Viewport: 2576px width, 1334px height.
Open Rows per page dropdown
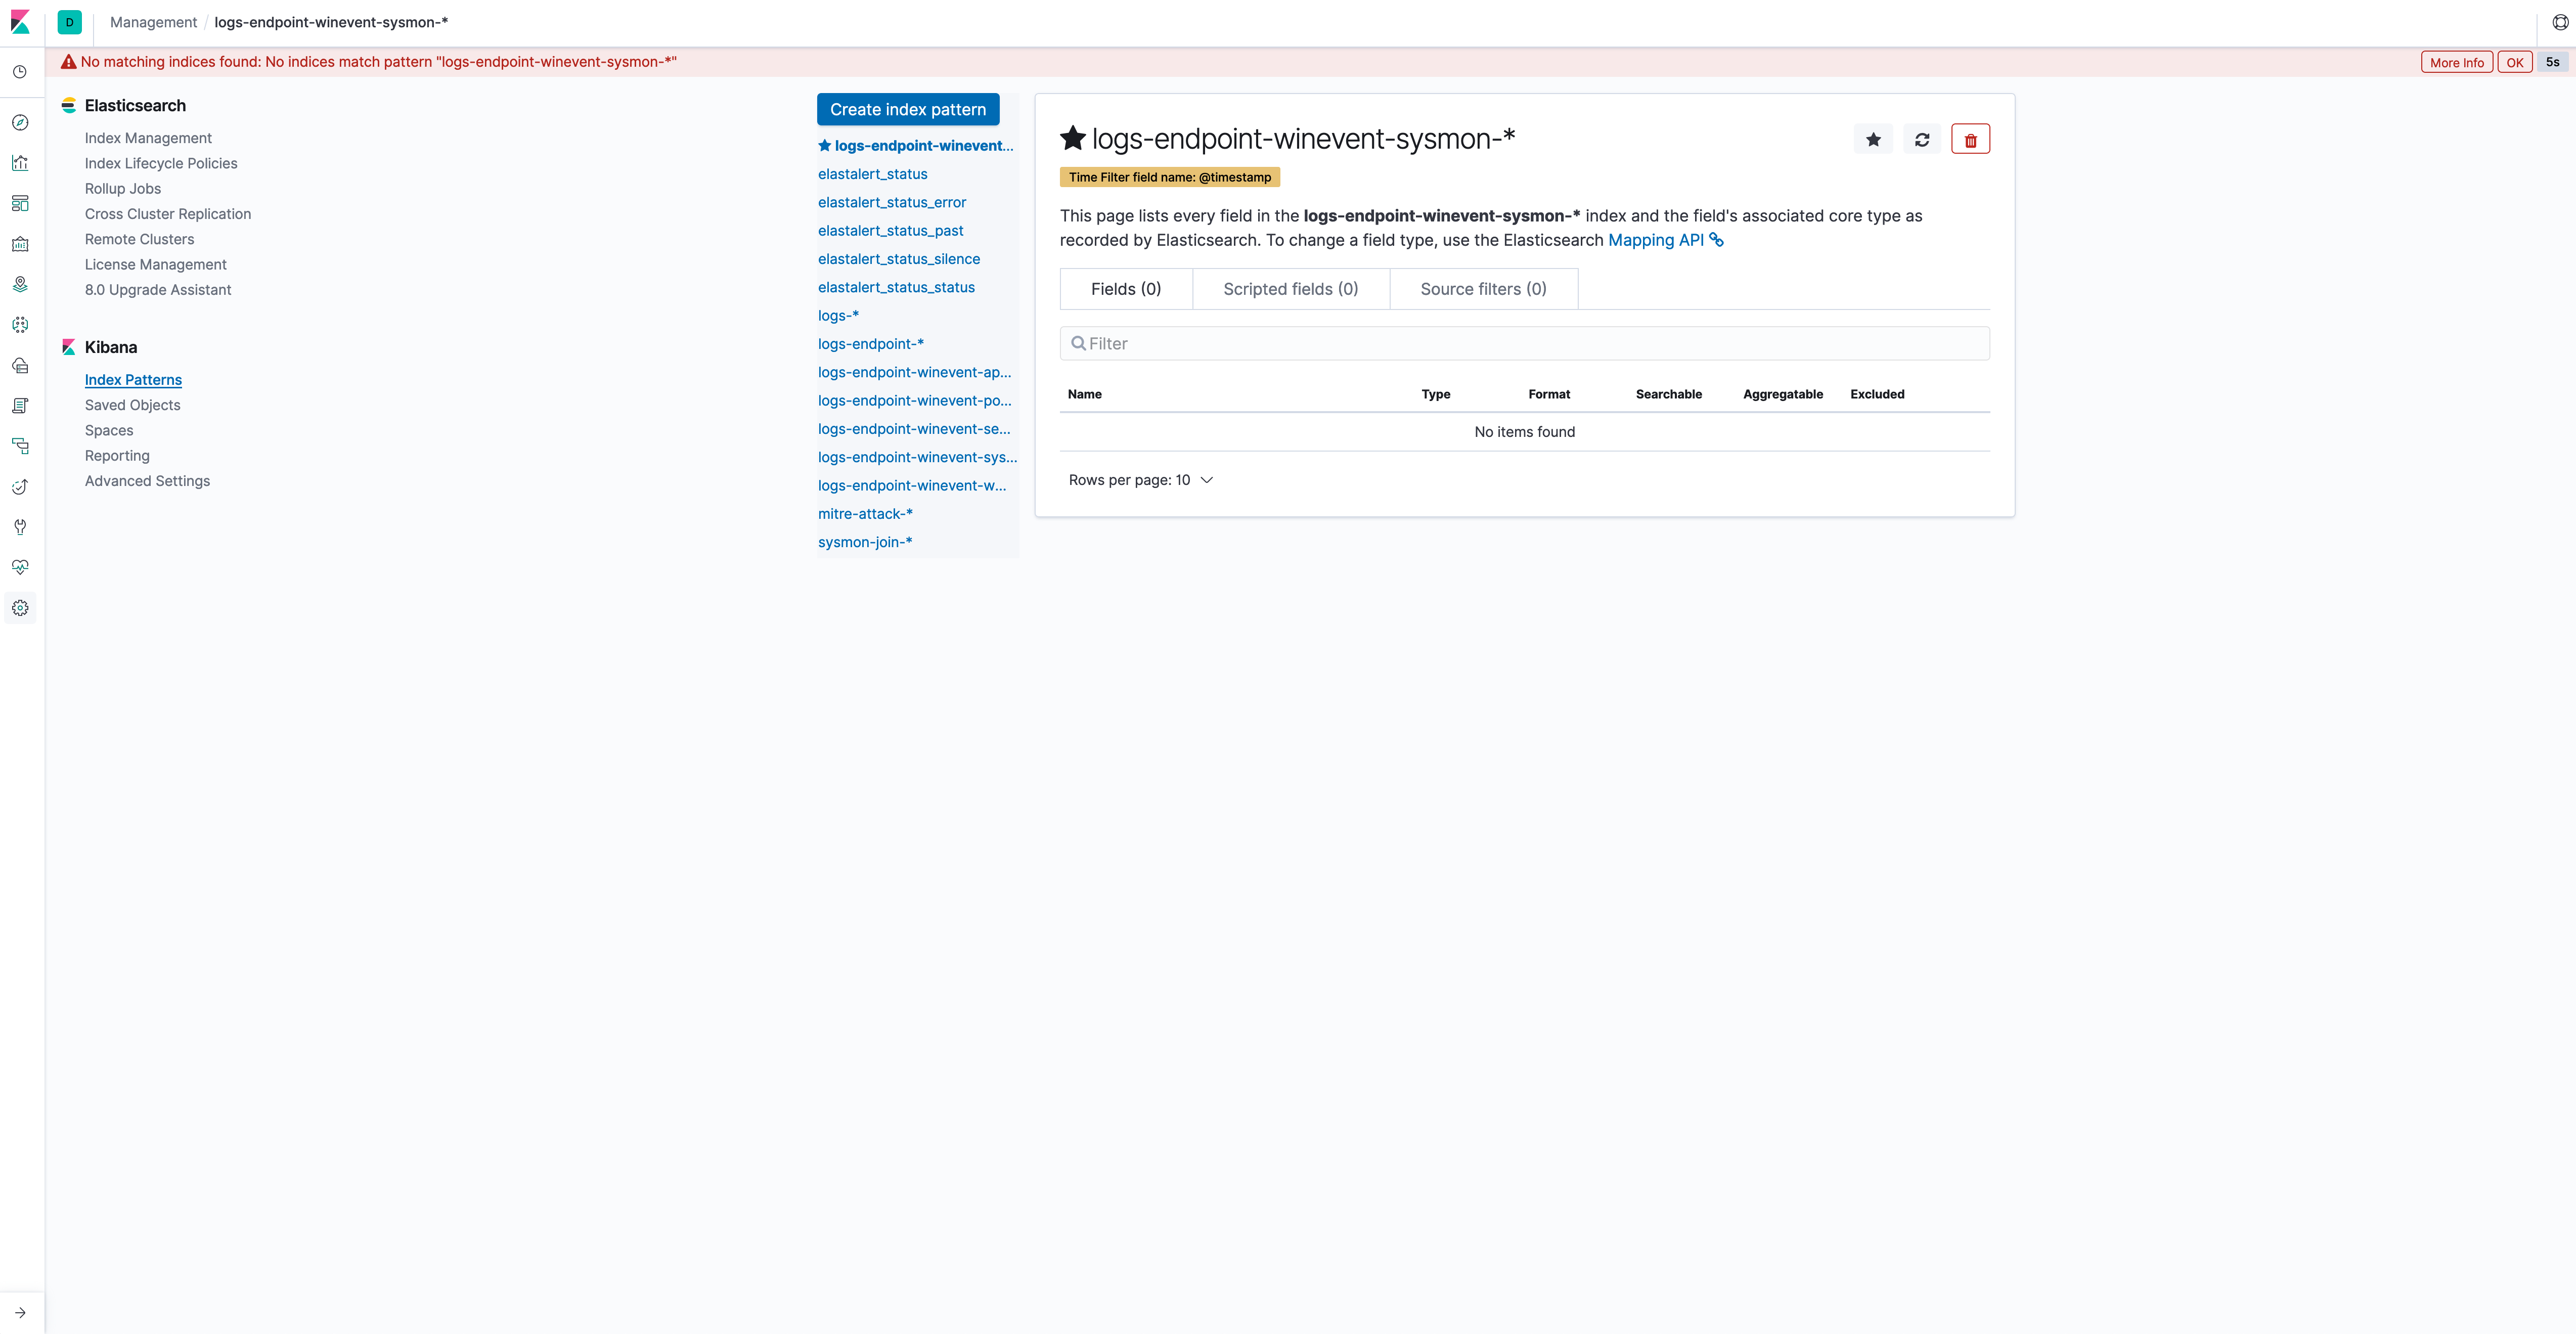1140,480
